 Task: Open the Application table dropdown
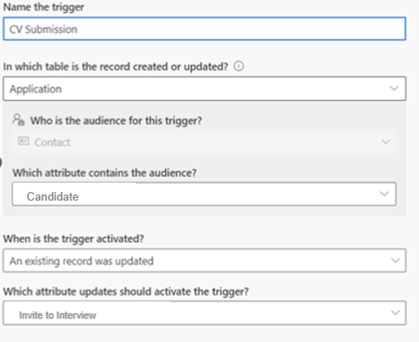[204, 89]
